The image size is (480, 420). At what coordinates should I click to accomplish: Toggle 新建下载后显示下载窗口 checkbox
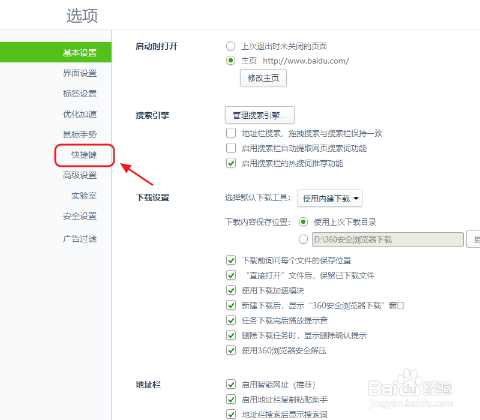pos(231,305)
